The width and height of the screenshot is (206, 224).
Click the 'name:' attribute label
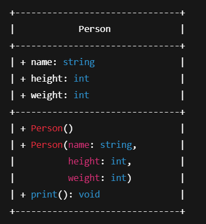[44, 62]
